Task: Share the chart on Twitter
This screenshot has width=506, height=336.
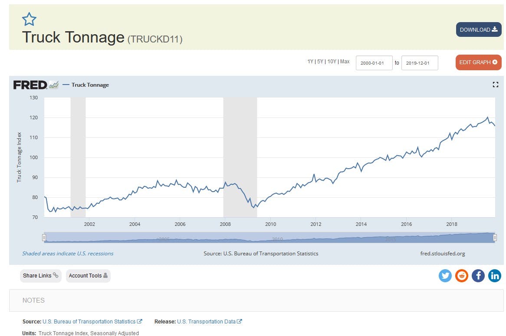Action: pos(445,276)
